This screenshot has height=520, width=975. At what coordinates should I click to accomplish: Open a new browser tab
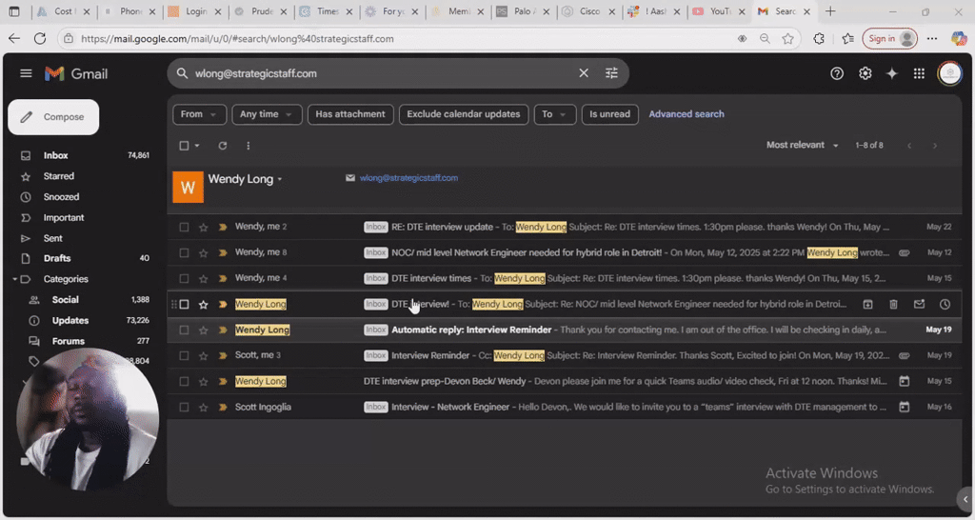click(x=830, y=11)
